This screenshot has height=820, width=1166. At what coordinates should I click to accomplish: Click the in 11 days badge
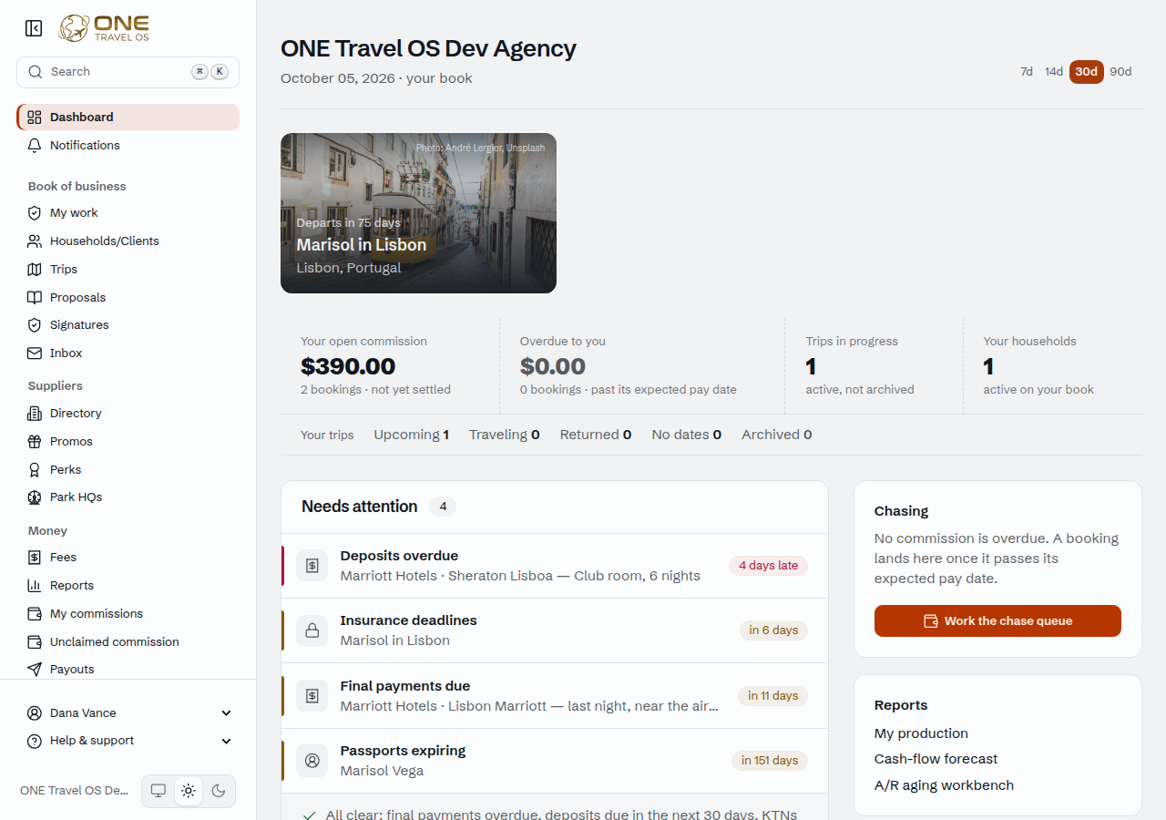click(772, 696)
